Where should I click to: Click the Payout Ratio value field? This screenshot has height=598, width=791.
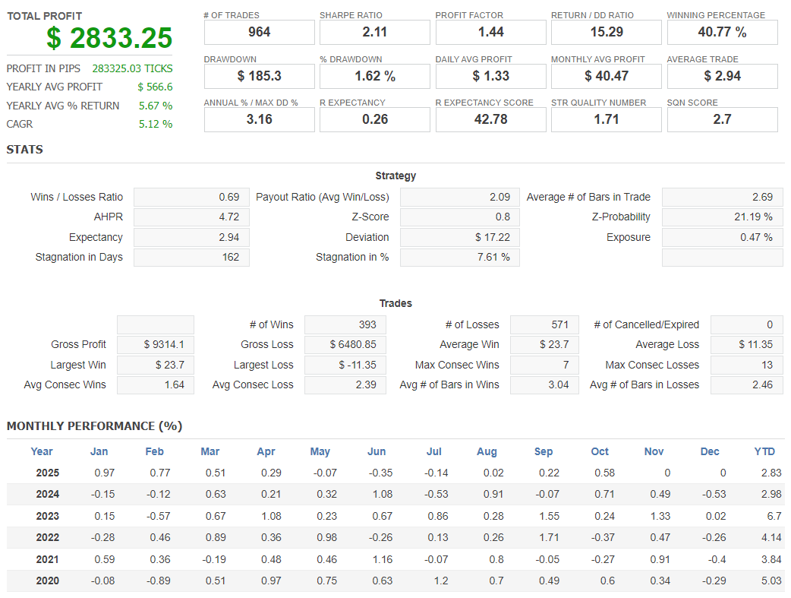(459, 198)
